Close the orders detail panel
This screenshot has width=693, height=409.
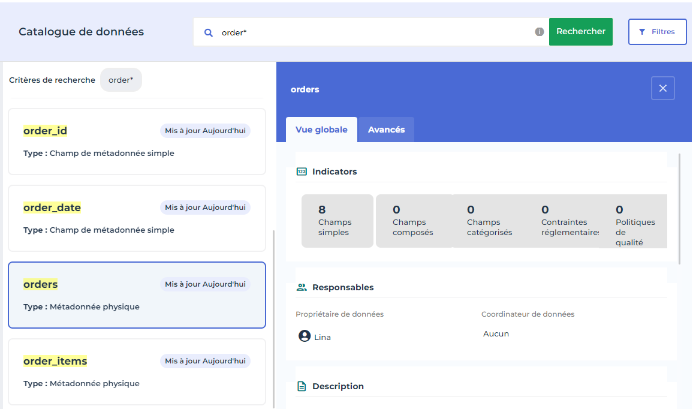pos(662,88)
